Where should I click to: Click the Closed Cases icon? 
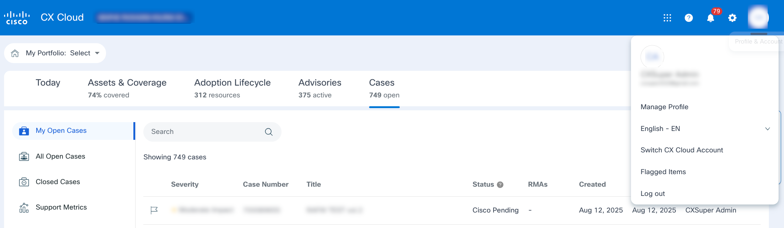point(24,182)
